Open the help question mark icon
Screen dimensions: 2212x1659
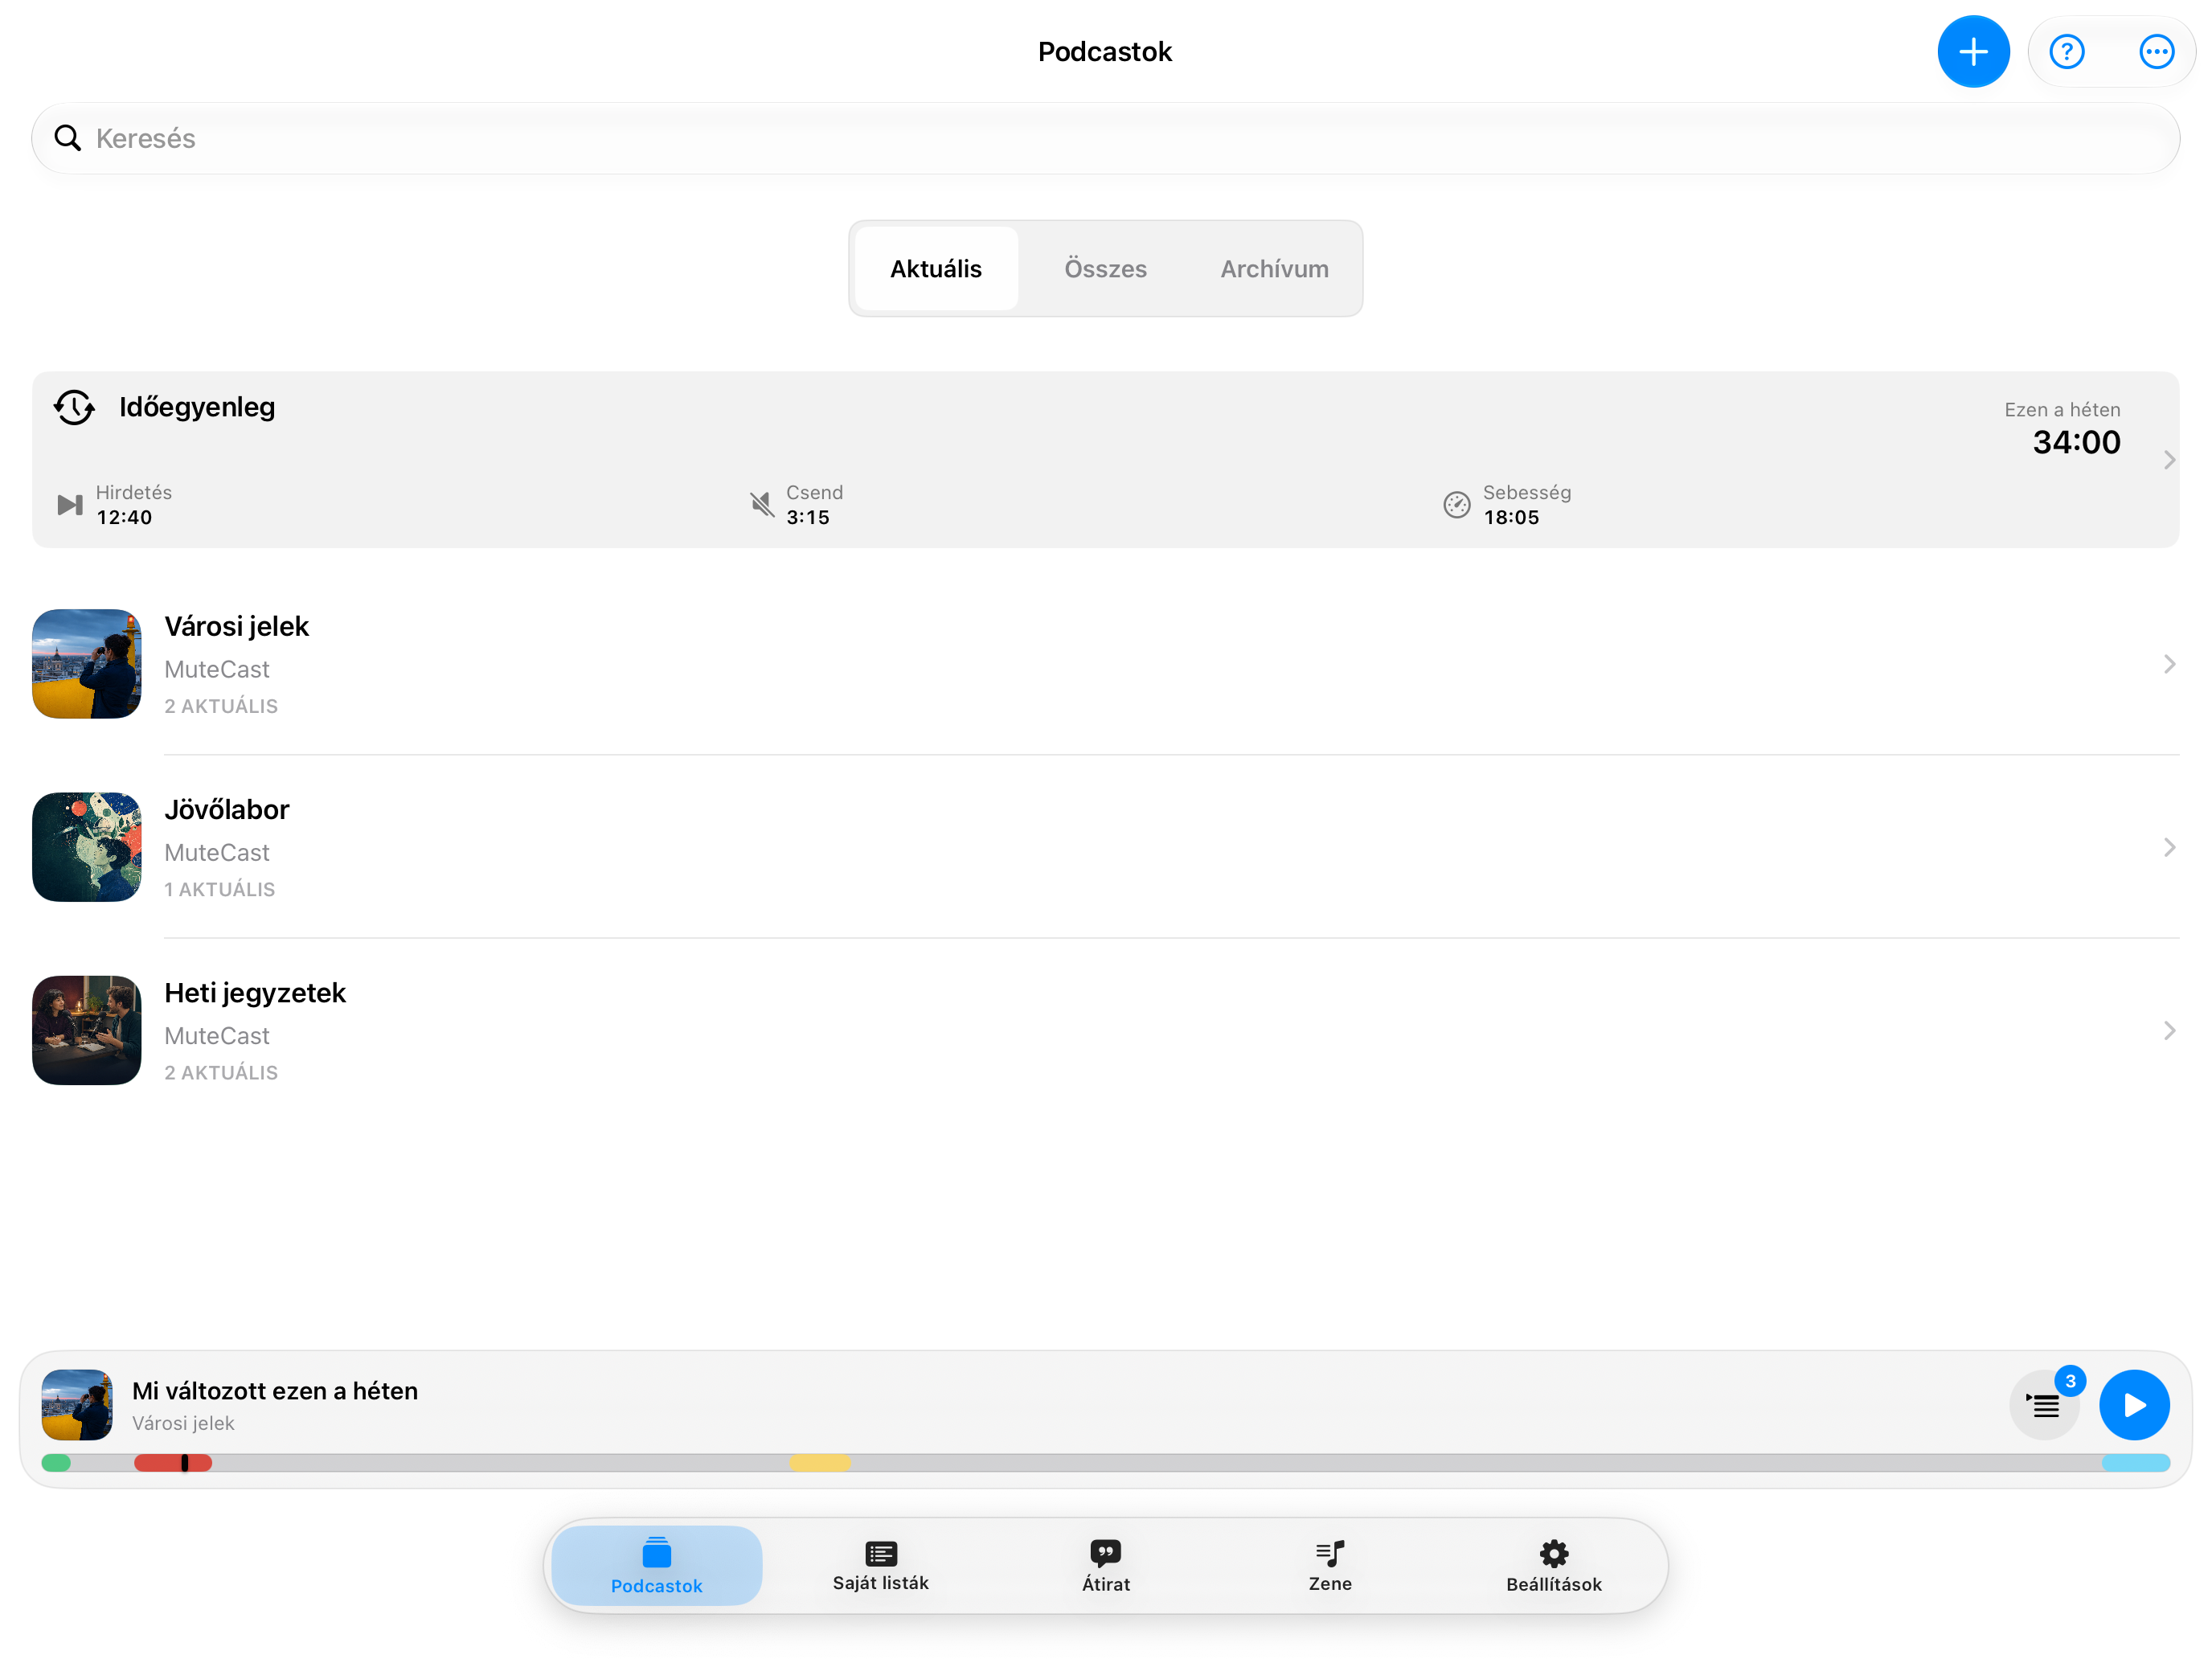click(x=2066, y=52)
